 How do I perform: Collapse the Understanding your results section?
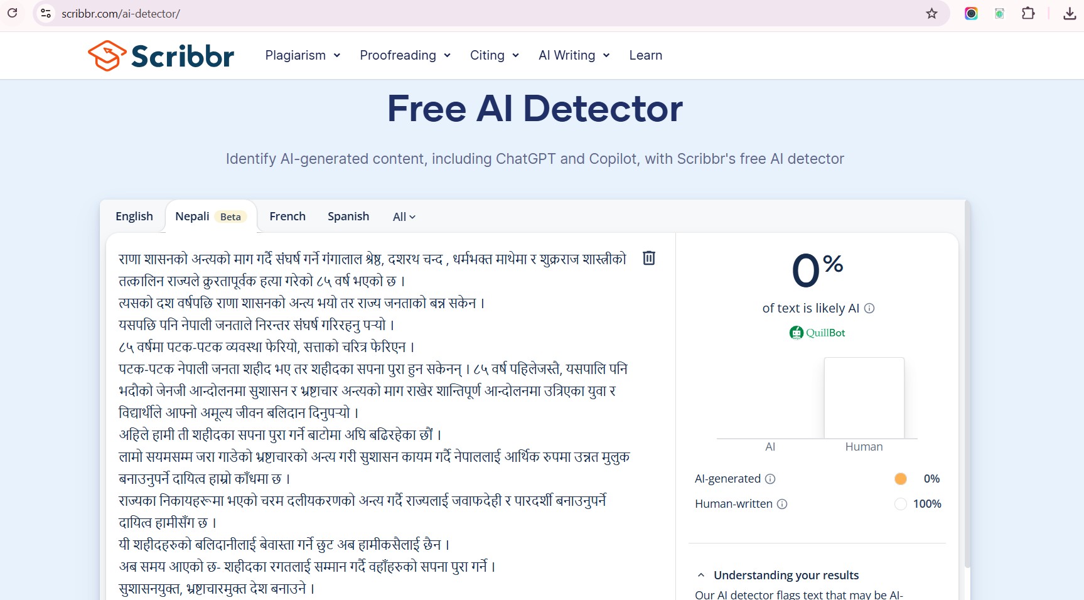pyautogui.click(x=701, y=575)
